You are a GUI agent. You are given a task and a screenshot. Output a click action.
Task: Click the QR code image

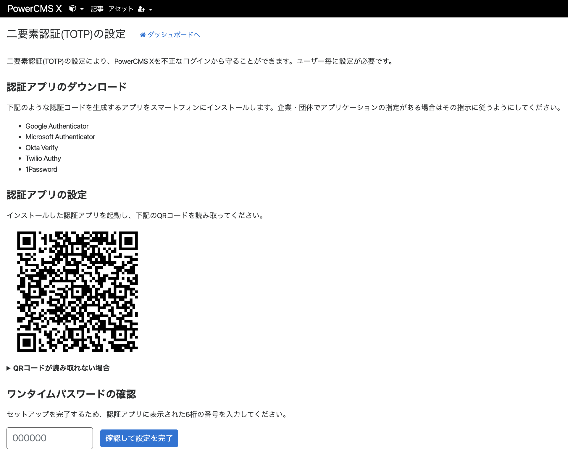click(x=77, y=291)
